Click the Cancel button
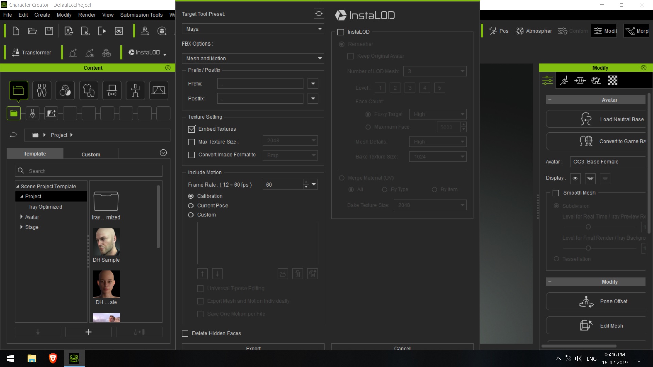The height and width of the screenshot is (367, 653). (x=402, y=347)
